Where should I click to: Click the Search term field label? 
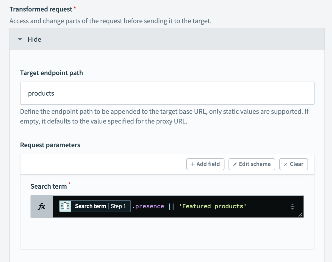[x=48, y=186]
